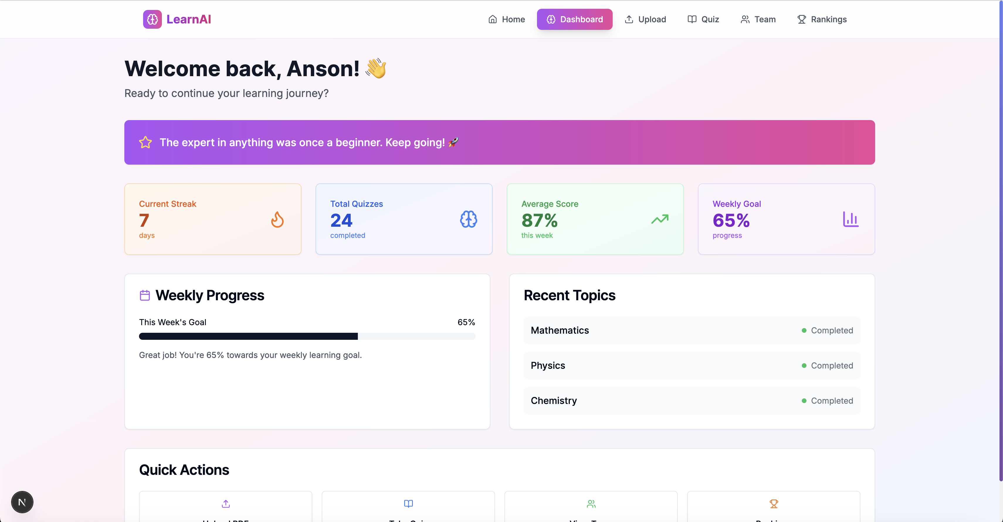Click the This Week's Goal progress bar
Viewport: 1003px width, 522px height.
(x=307, y=336)
